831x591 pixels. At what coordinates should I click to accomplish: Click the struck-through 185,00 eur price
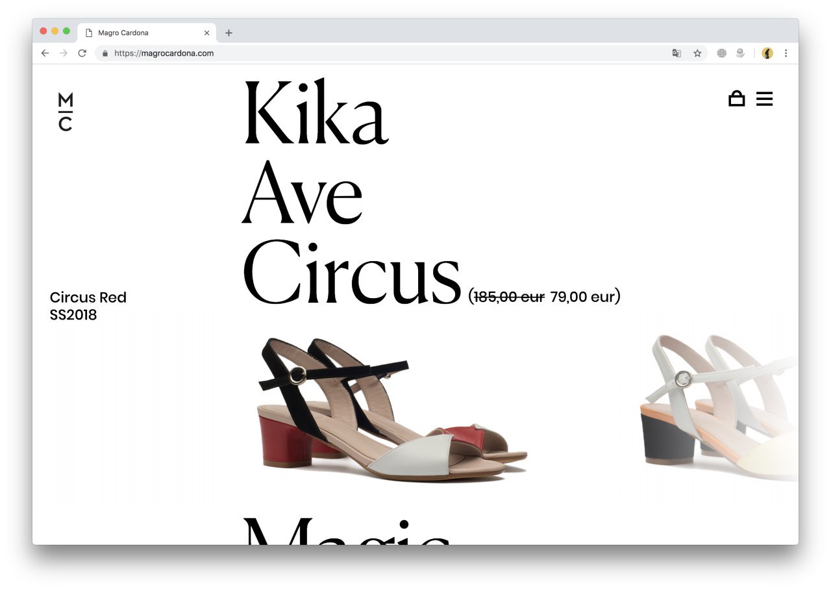pyautogui.click(x=509, y=297)
